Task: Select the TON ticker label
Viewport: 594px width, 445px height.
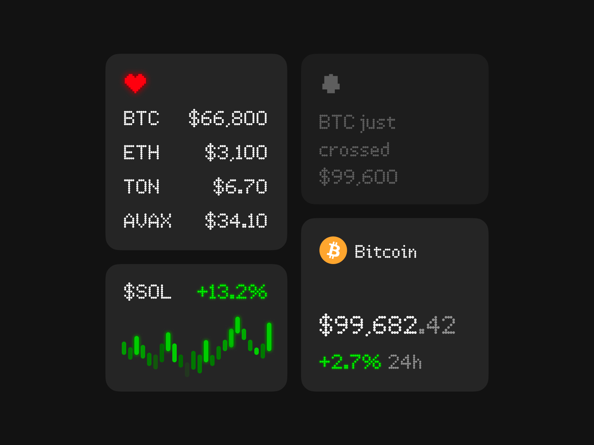Action: (141, 187)
